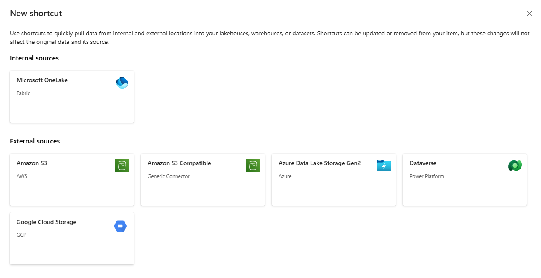Choose the Google Cloud Storage title
The width and height of the screenshot is (541, 278).
point(47,222)
